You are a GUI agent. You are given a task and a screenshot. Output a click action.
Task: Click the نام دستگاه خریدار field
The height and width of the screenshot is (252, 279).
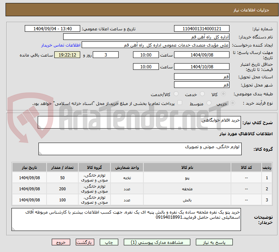146,37
